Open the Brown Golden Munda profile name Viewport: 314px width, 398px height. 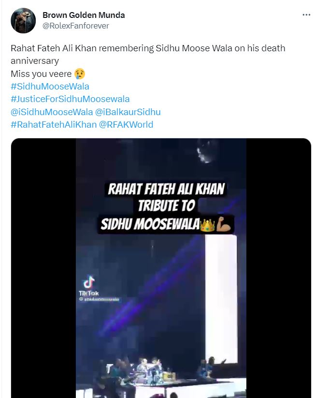coord(84,15)
